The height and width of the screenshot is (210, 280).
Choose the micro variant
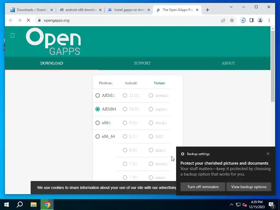tap(151, 164)
